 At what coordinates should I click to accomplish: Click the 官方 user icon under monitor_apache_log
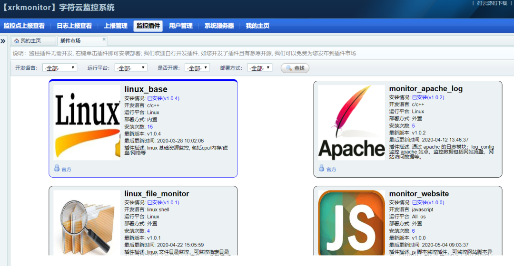click(x=322, y=168)
